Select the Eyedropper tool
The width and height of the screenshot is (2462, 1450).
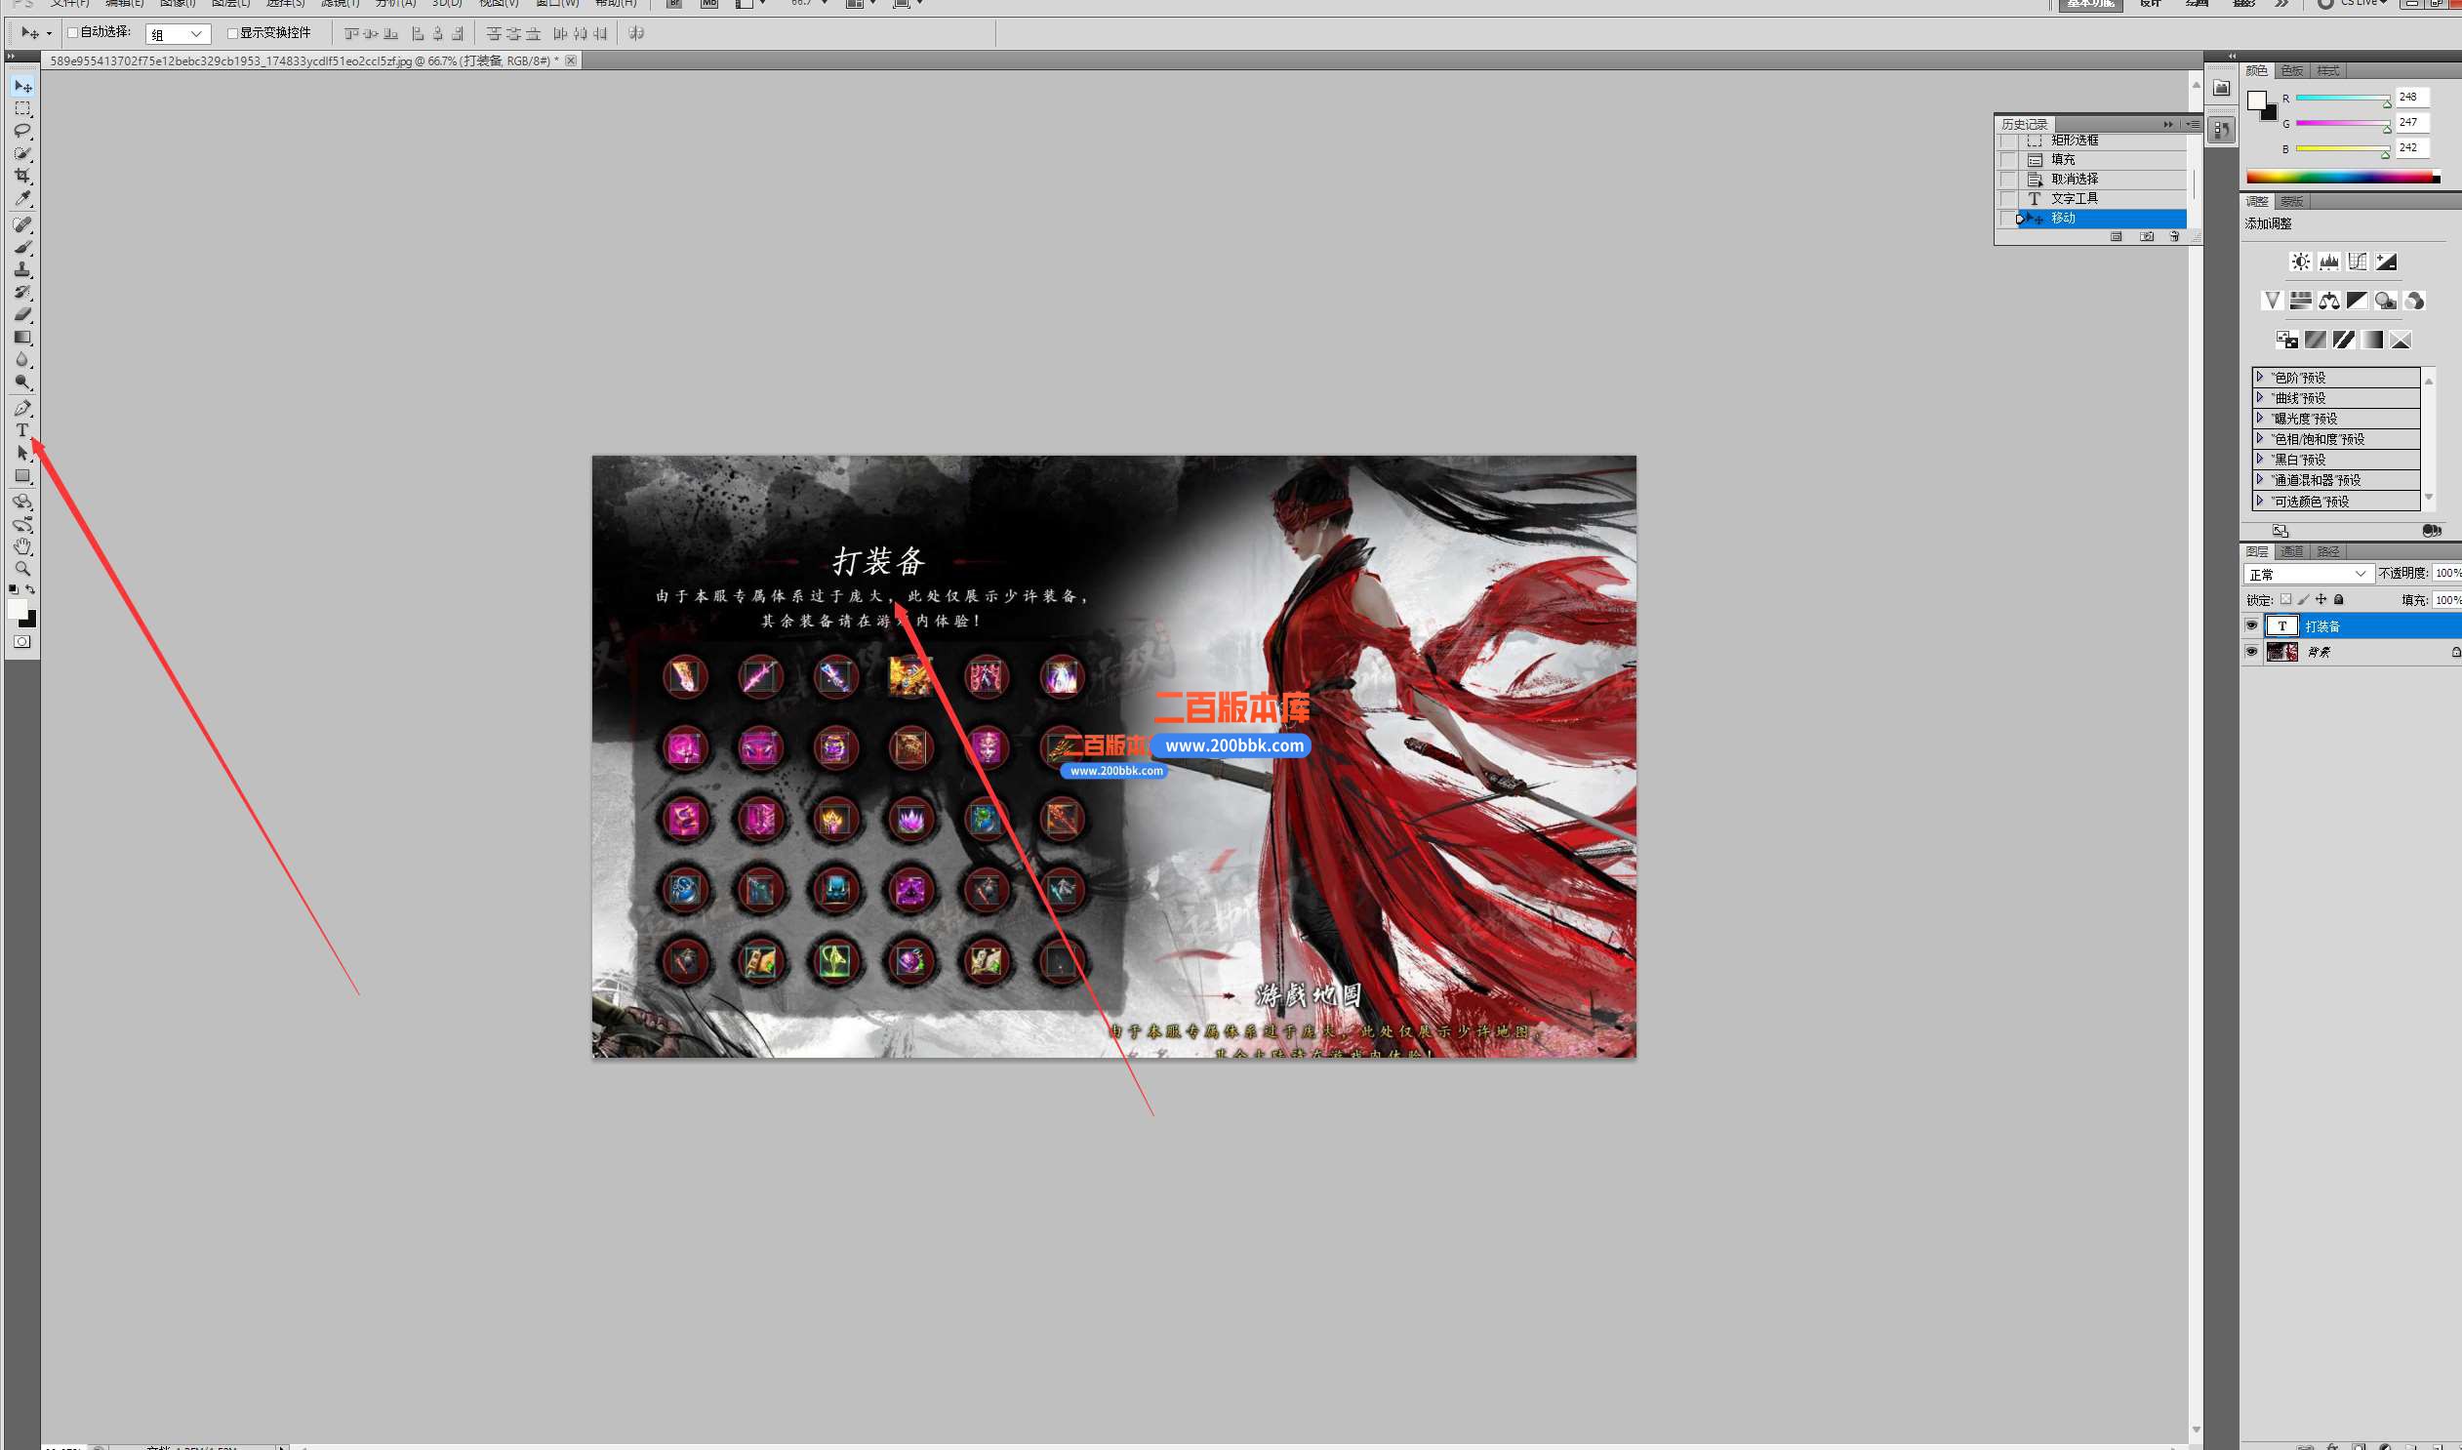[x=22, y=198]
